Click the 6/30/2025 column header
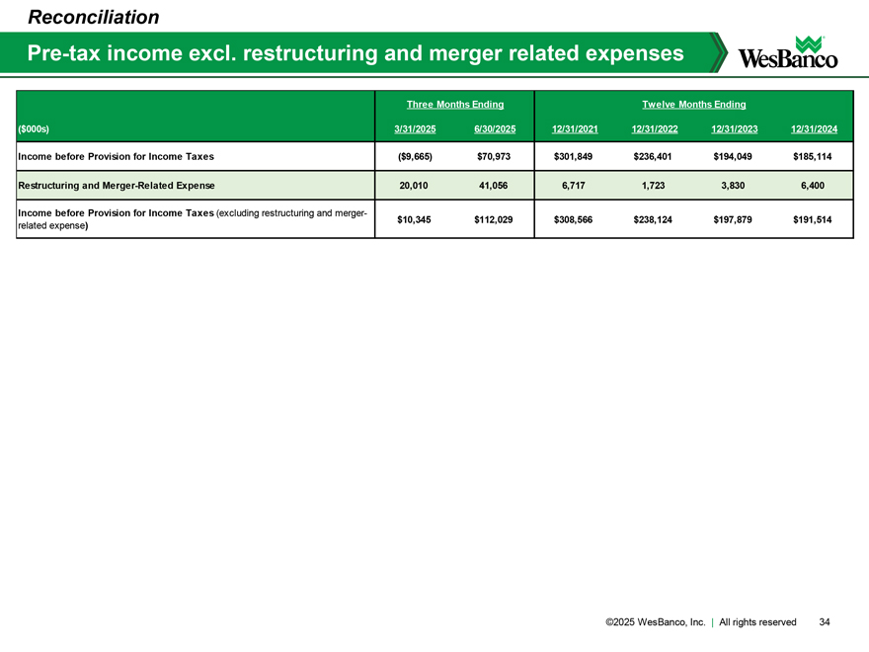The image size is (869, 652). 495,129
